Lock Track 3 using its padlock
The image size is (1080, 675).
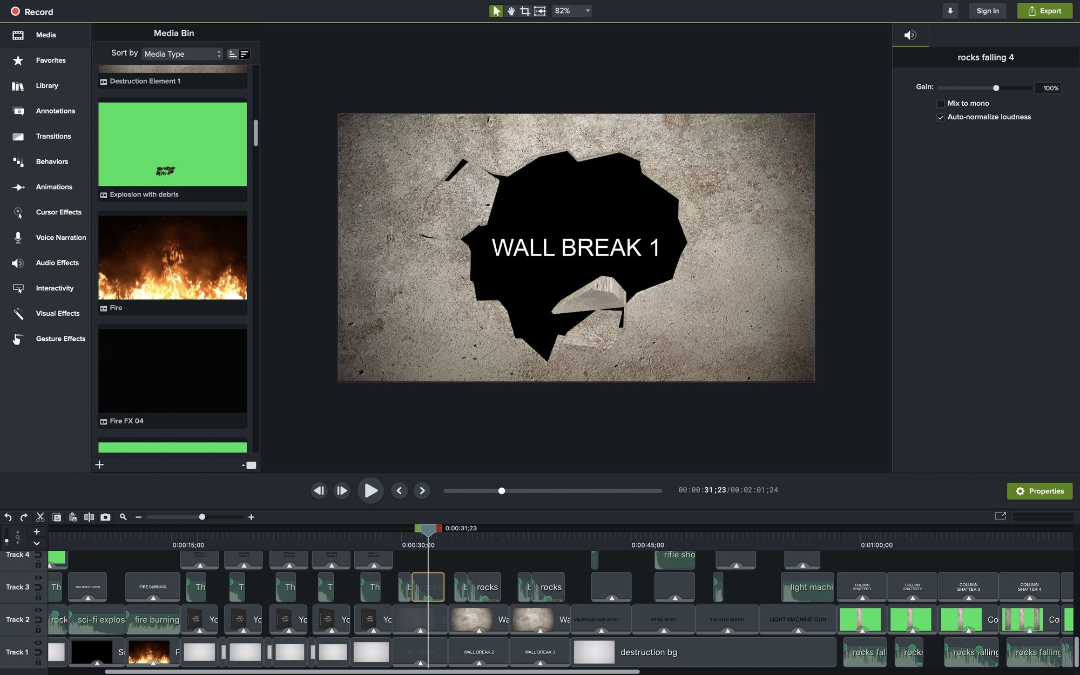38,597
